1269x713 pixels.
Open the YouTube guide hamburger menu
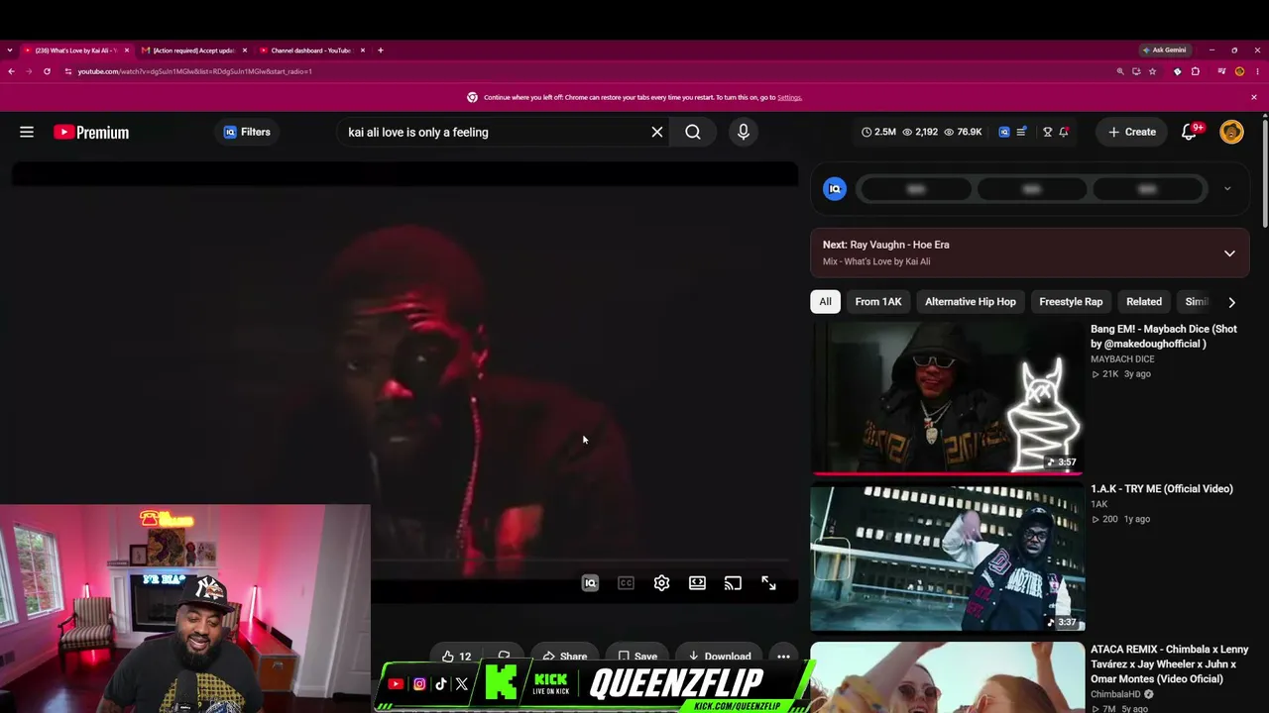pos(27,132)
